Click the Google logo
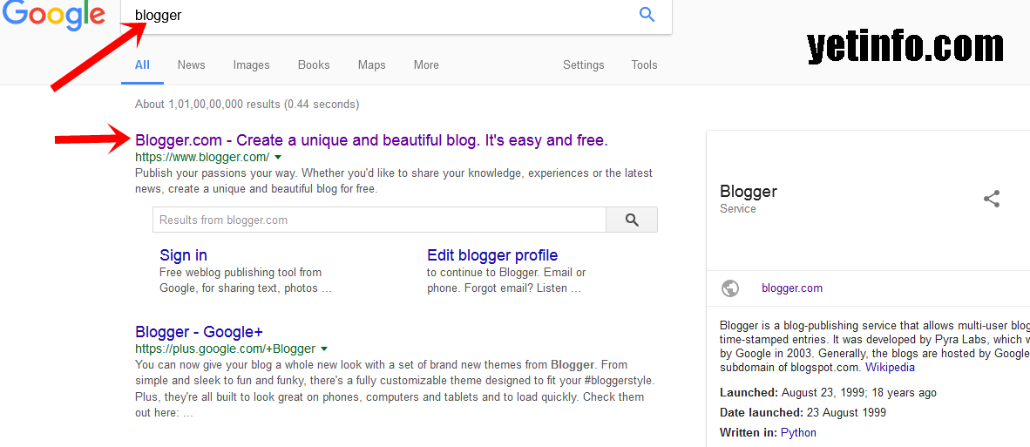 coord(52,15)
